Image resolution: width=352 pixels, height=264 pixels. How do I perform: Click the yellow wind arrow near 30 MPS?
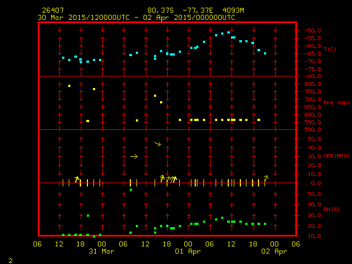click(x=134, y=157)
